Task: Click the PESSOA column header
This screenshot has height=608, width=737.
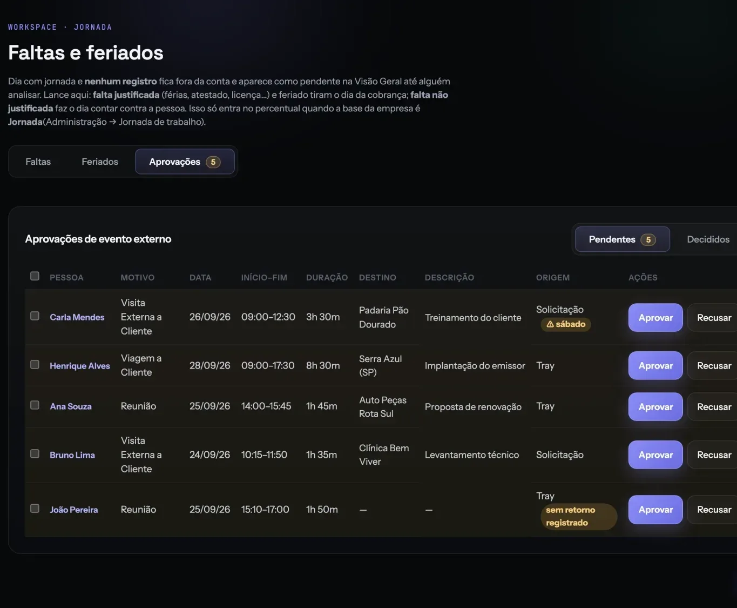Action: point(66,277)
